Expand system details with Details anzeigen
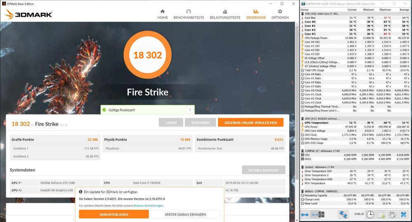Image resolution: width=412 pixels, height=222 pixels. pyautogui.click(x=263, y=170)
